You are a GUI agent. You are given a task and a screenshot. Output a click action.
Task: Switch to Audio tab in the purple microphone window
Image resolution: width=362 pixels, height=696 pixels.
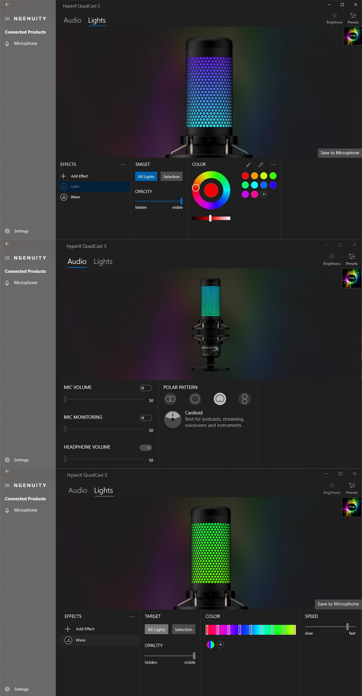(72, 20)
